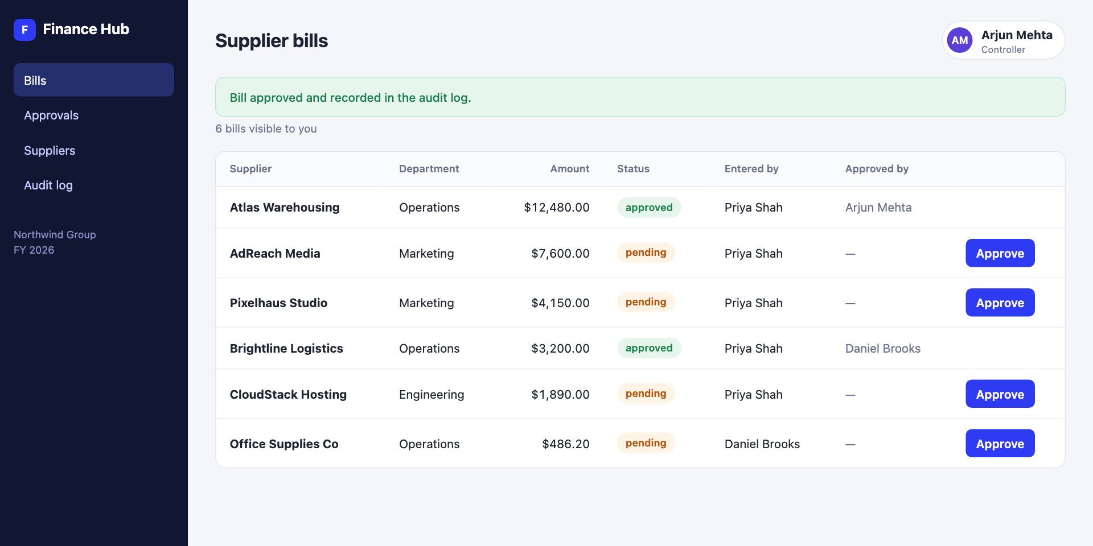Approve the Office Supplies Co bill
Viewport: 1093px width, 546px height.
coord(1000,444)
